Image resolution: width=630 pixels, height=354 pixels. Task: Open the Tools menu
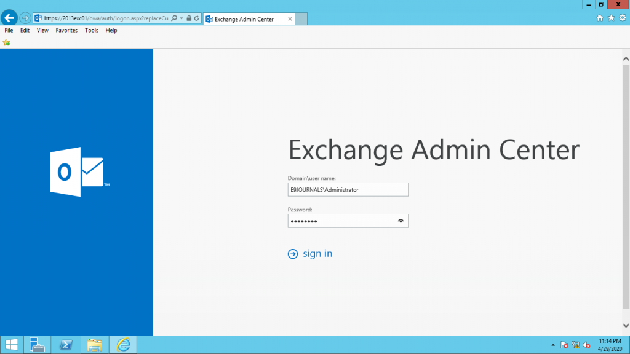91,31
